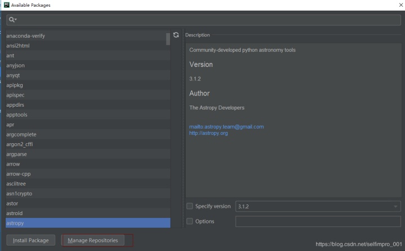Select the argcomplete package
Viewport: 405px width, 251px height.
point(88,134)
